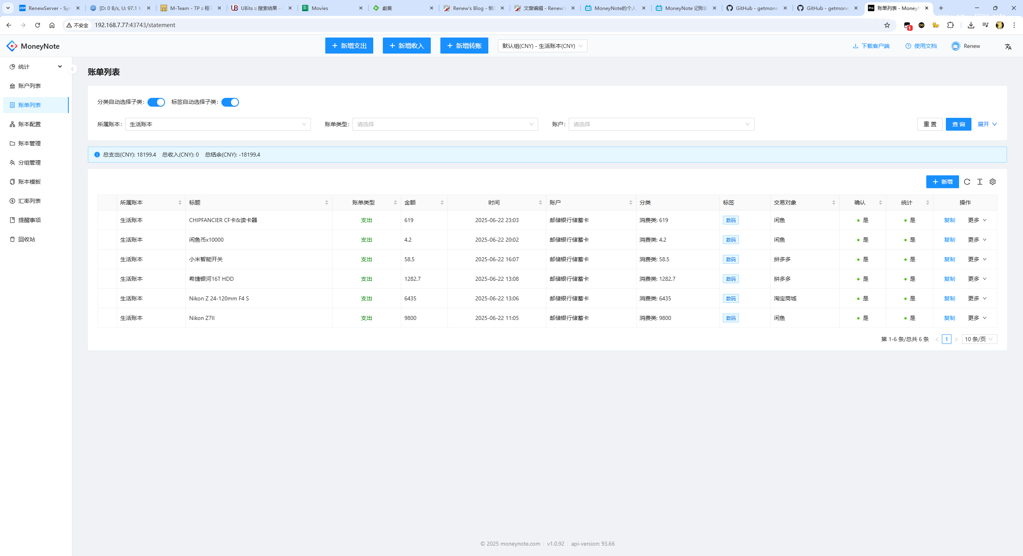Click the 不安全 site security indicator

coord(78,25)
